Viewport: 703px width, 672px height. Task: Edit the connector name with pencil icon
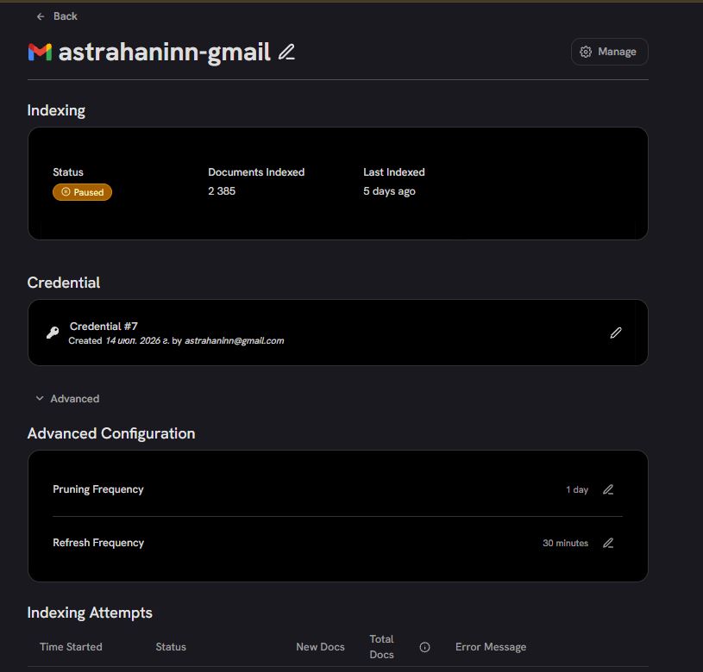click(x=286, y=52)
